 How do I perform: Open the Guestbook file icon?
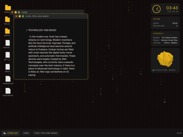[8, 91]
